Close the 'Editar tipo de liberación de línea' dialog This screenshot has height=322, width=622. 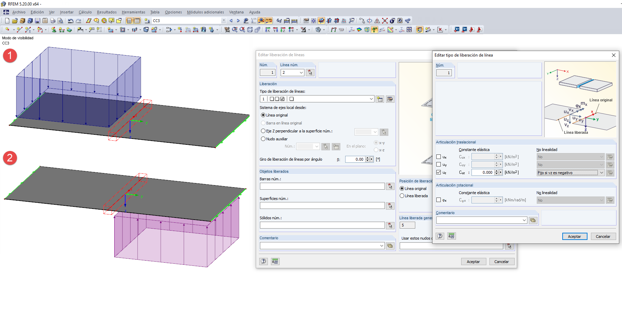point(614,55)
